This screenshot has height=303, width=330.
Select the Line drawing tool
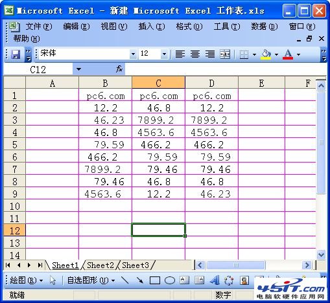click(125, 280)
